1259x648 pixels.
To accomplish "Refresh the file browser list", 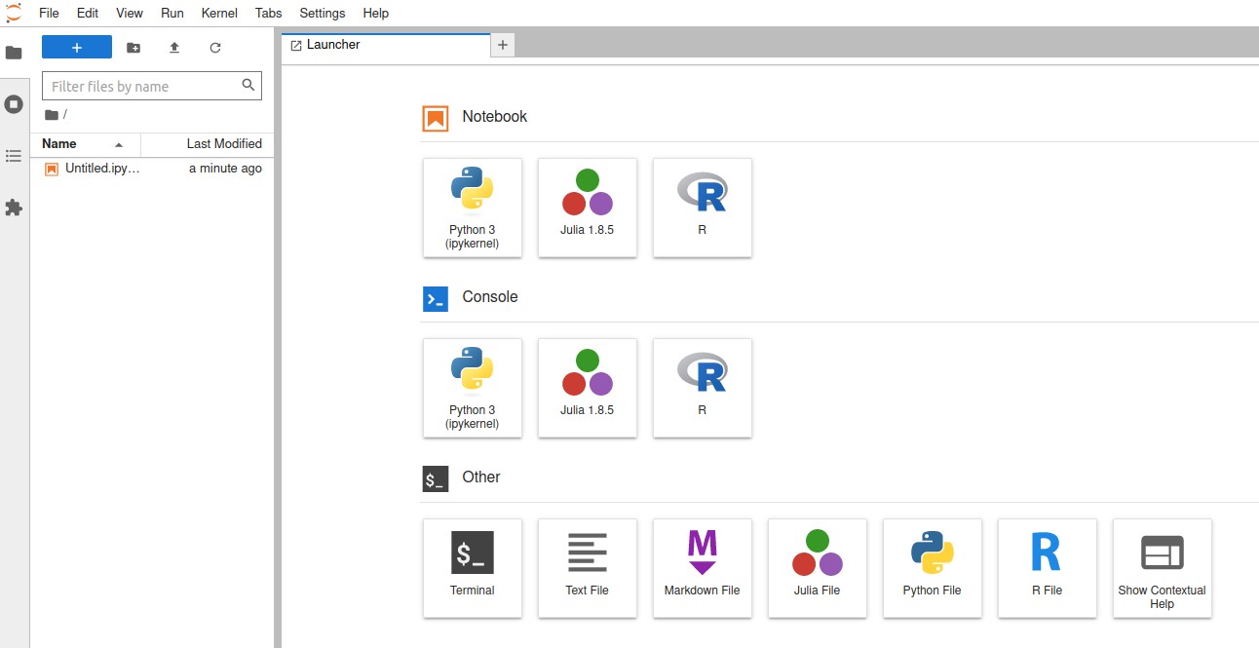I will (215, 47).
